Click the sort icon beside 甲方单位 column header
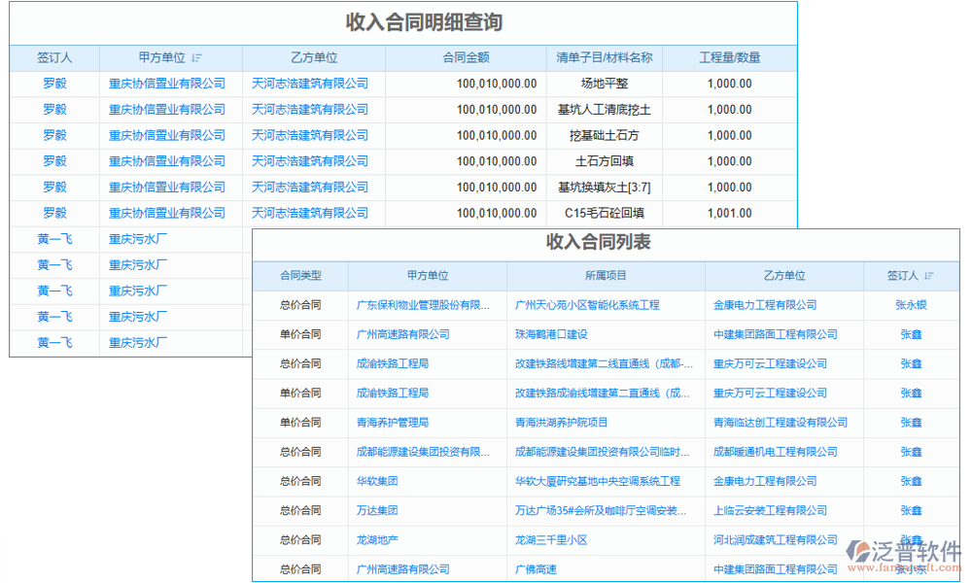The height and width of the screenshot is (583, 972). 197,57
